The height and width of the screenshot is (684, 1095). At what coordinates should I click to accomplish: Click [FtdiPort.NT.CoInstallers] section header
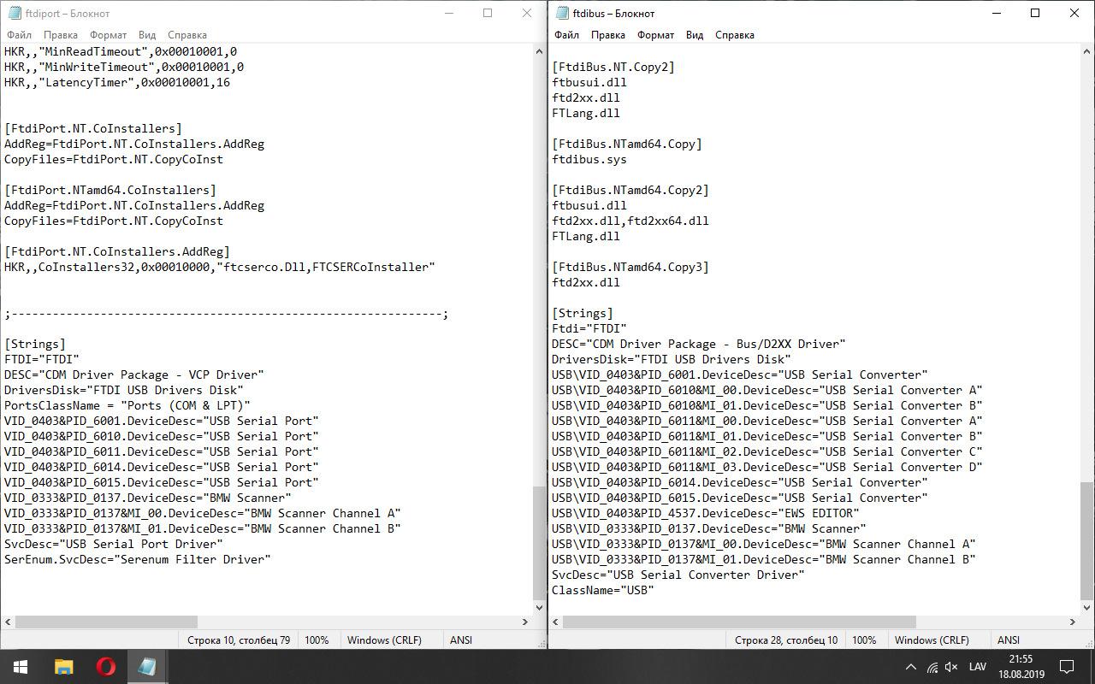click(93, 128)
